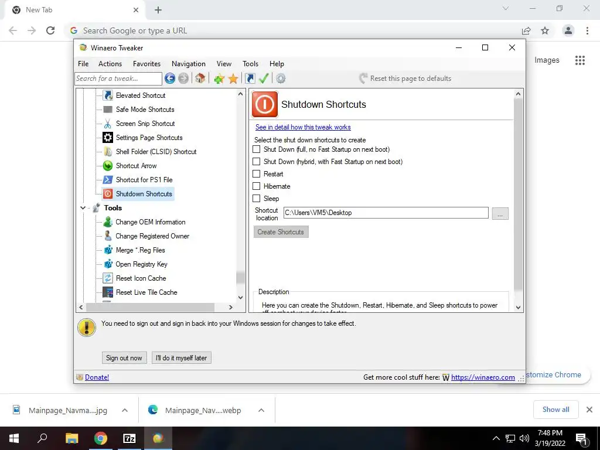
Task: Open the Windows Start menu
Action: click(x=14, y=438)
